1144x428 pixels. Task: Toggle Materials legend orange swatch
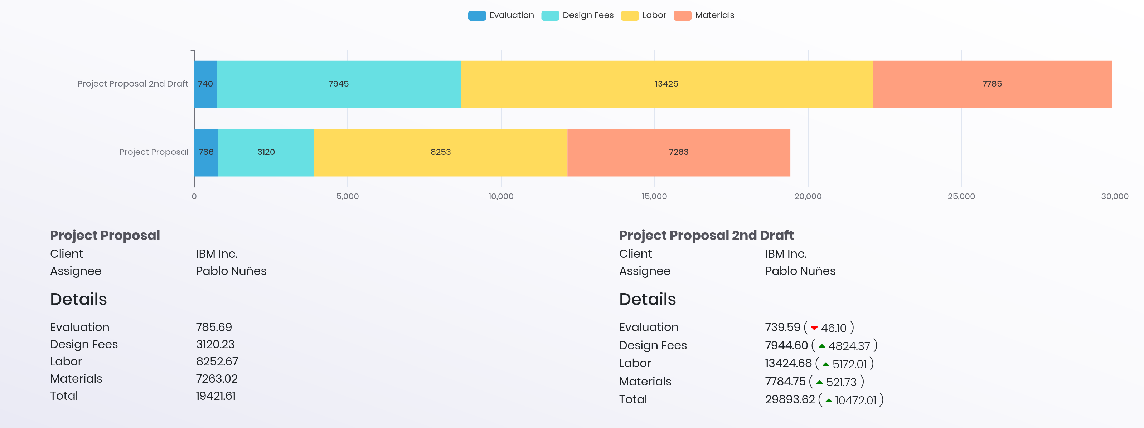pyautogui.click(x=682, y=15)
